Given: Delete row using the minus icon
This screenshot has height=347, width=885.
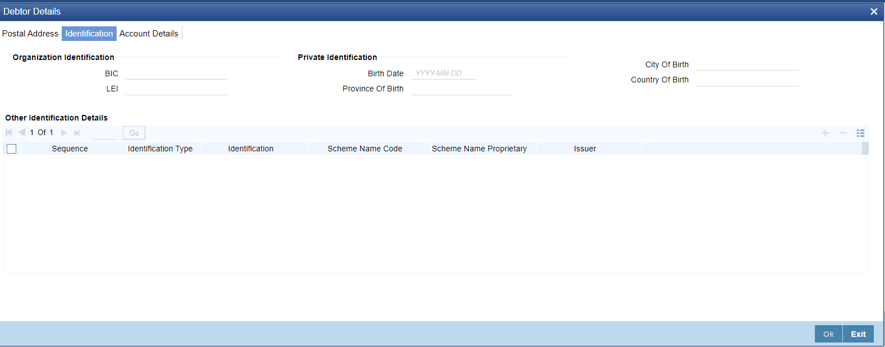Looking at the screenshot, I should 843,133.
